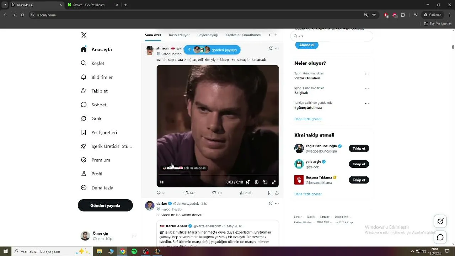
Task: Go to Anasayfa in the sidebar
Action: coord(96,50)
